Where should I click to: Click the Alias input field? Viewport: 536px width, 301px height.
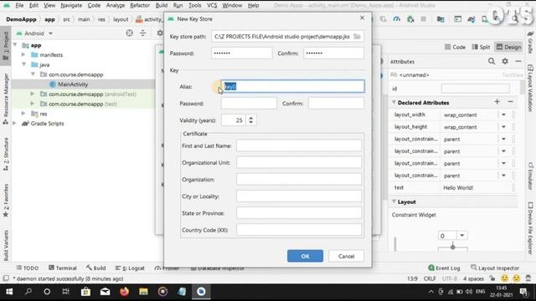pos(292,86)
